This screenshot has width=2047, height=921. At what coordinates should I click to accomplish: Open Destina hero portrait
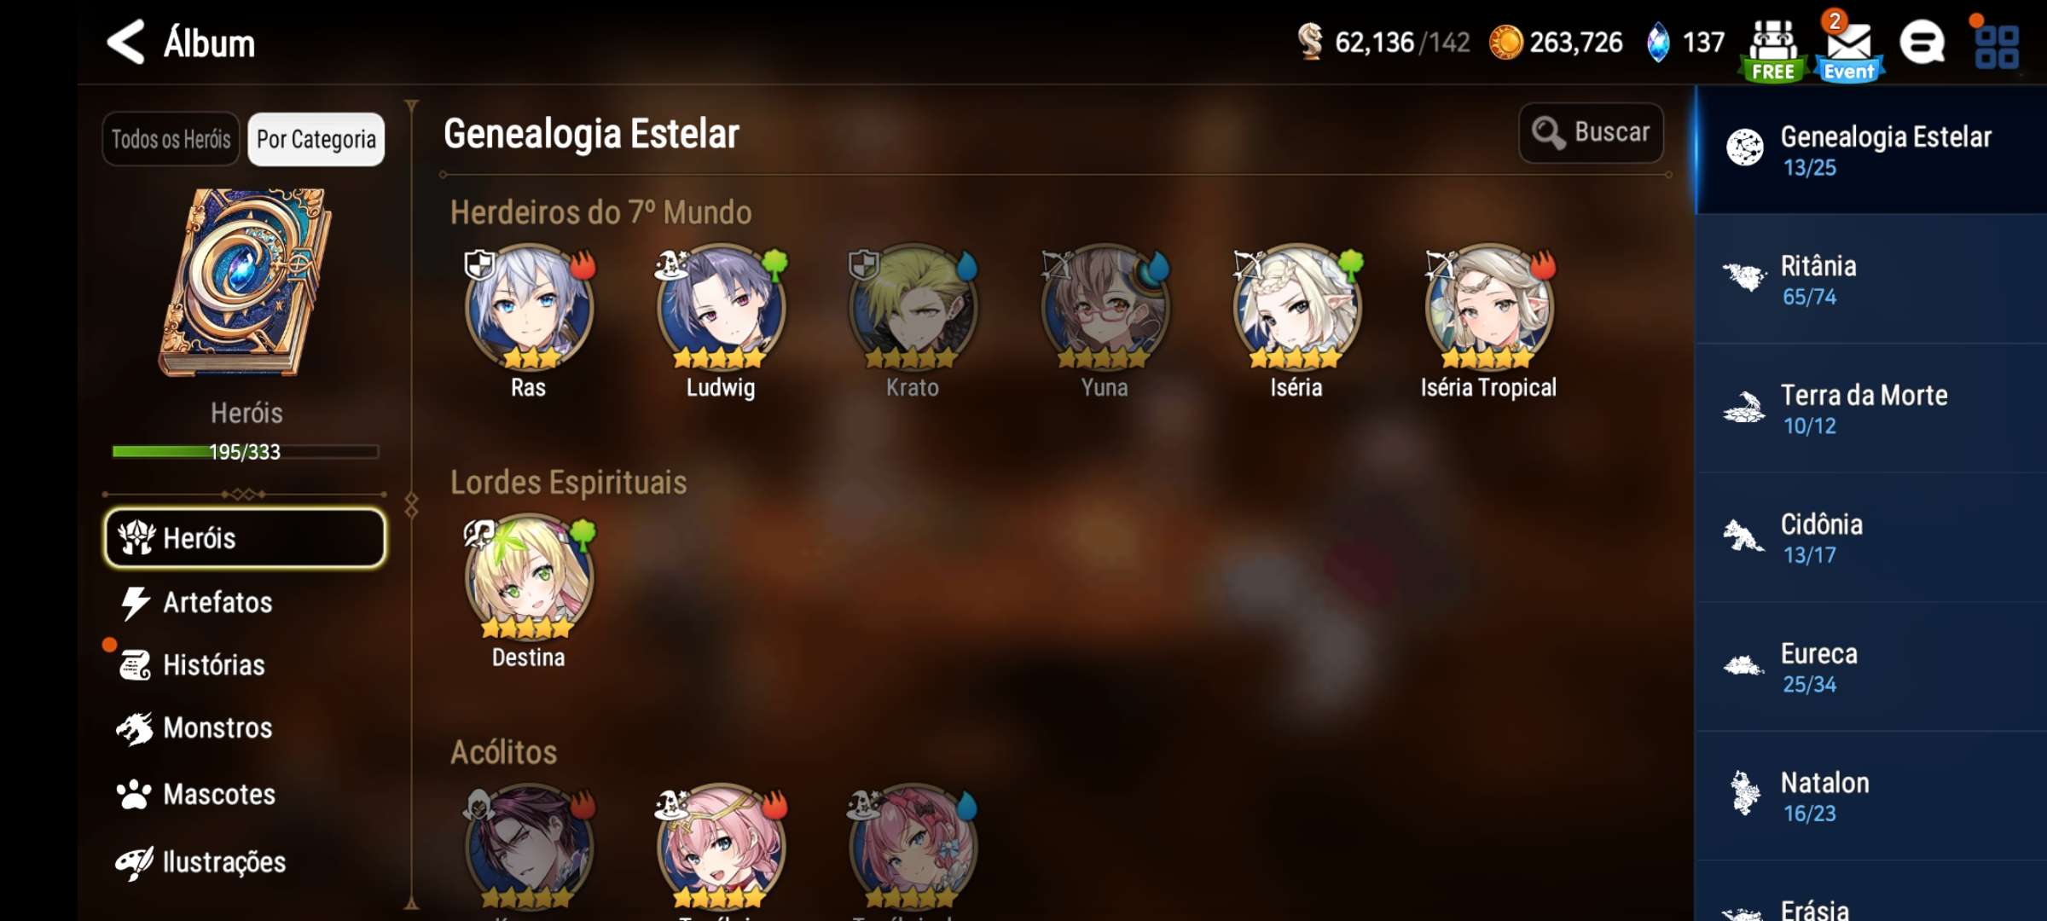pyautogui.click(x=528, y=578)
